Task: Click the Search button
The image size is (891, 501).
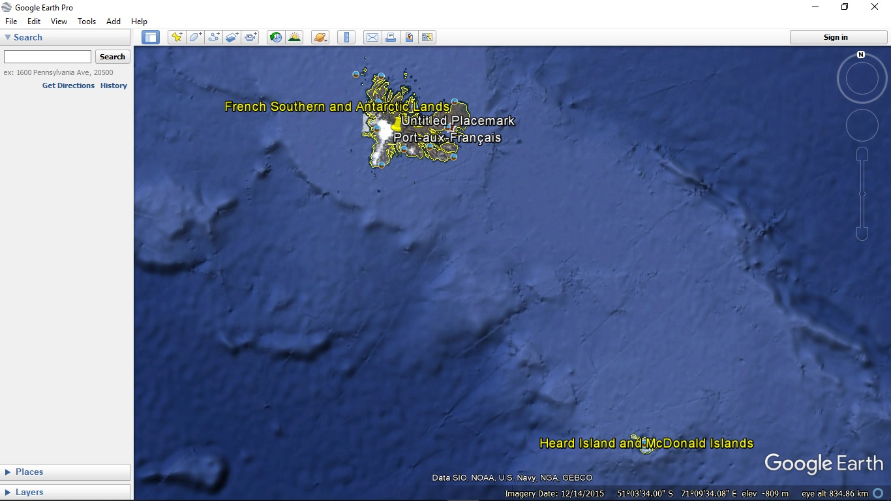Action: pyautogui.click(x=112, y=57)
